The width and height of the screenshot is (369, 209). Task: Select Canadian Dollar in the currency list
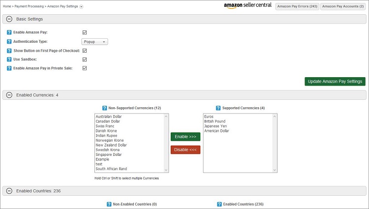click(108, 121)
